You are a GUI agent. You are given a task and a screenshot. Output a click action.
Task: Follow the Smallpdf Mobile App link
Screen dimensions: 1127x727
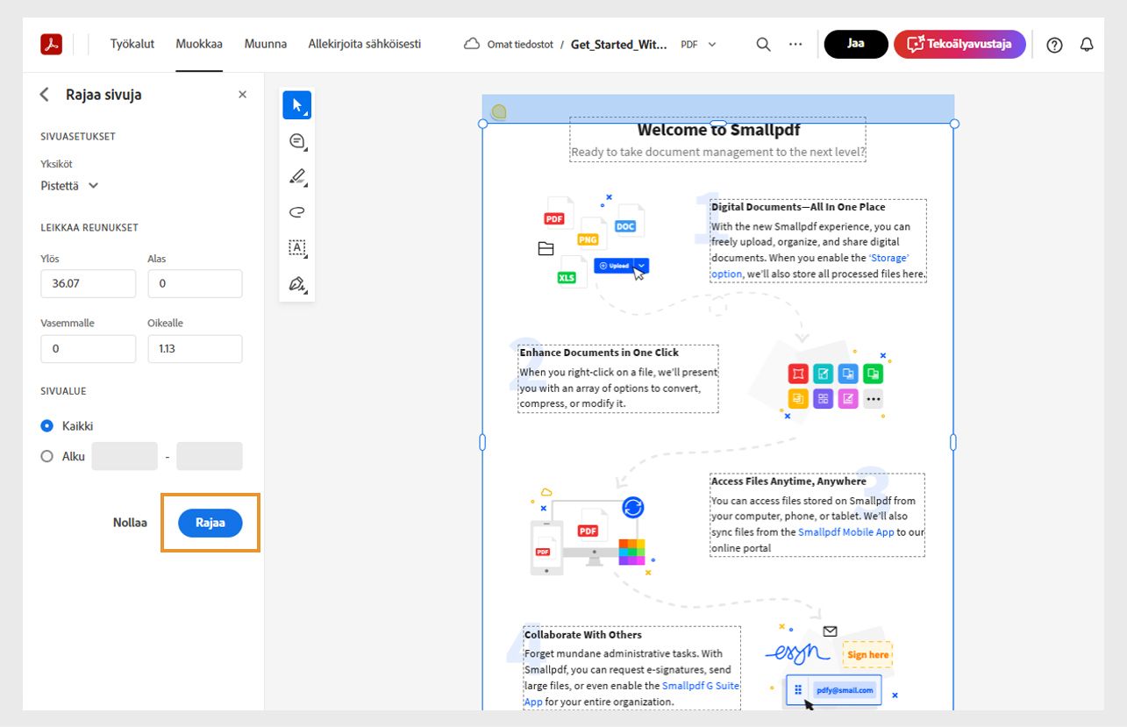(x=845, y=532)
